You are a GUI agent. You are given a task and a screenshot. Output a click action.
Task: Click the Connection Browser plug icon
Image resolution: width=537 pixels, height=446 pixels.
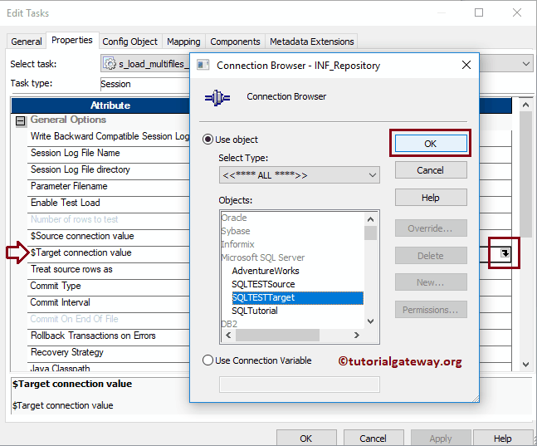click(x=217, y=98)
